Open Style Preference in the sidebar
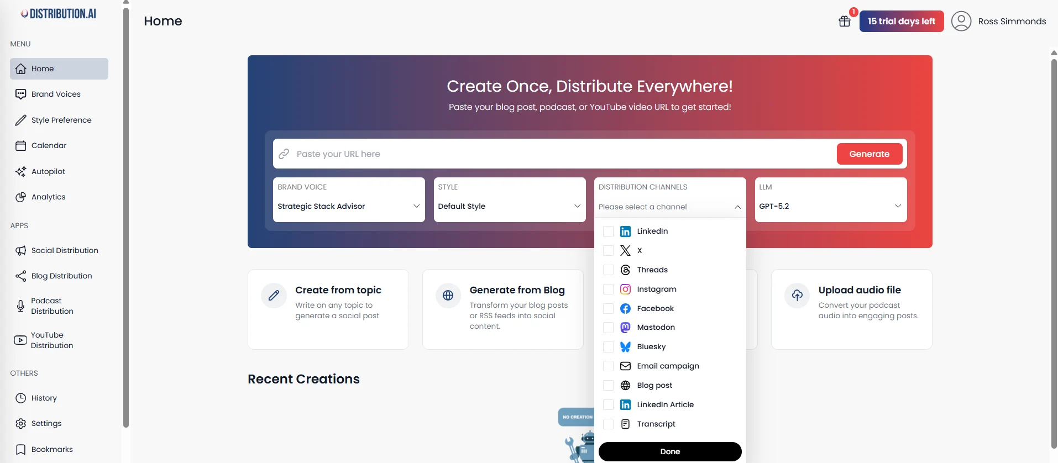1058x463 pixels. [59, 120]
